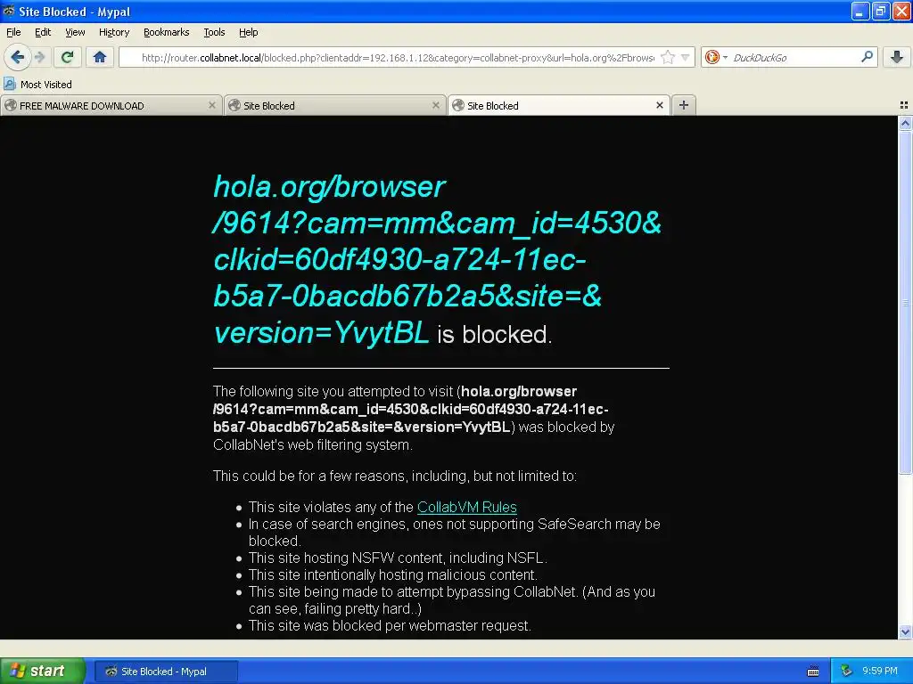This screenshot has height=684, width=913.
Task: Click text 'This site intentionally hosting malicious content.'
Action: (392, 574)
